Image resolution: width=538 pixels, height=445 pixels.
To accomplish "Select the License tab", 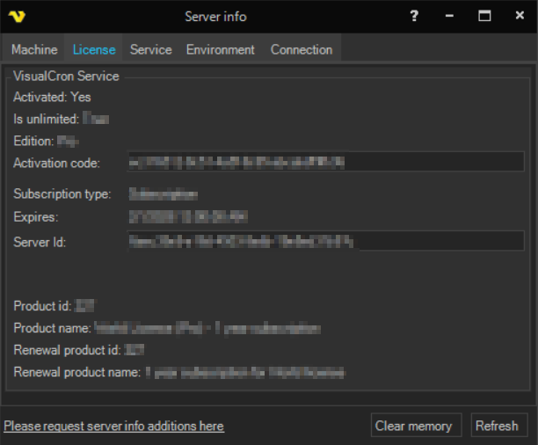I will (94, 49).
